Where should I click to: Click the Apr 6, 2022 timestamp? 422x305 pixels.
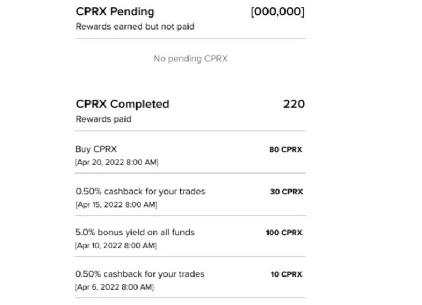pyautogui.click(x=115, y=287)
